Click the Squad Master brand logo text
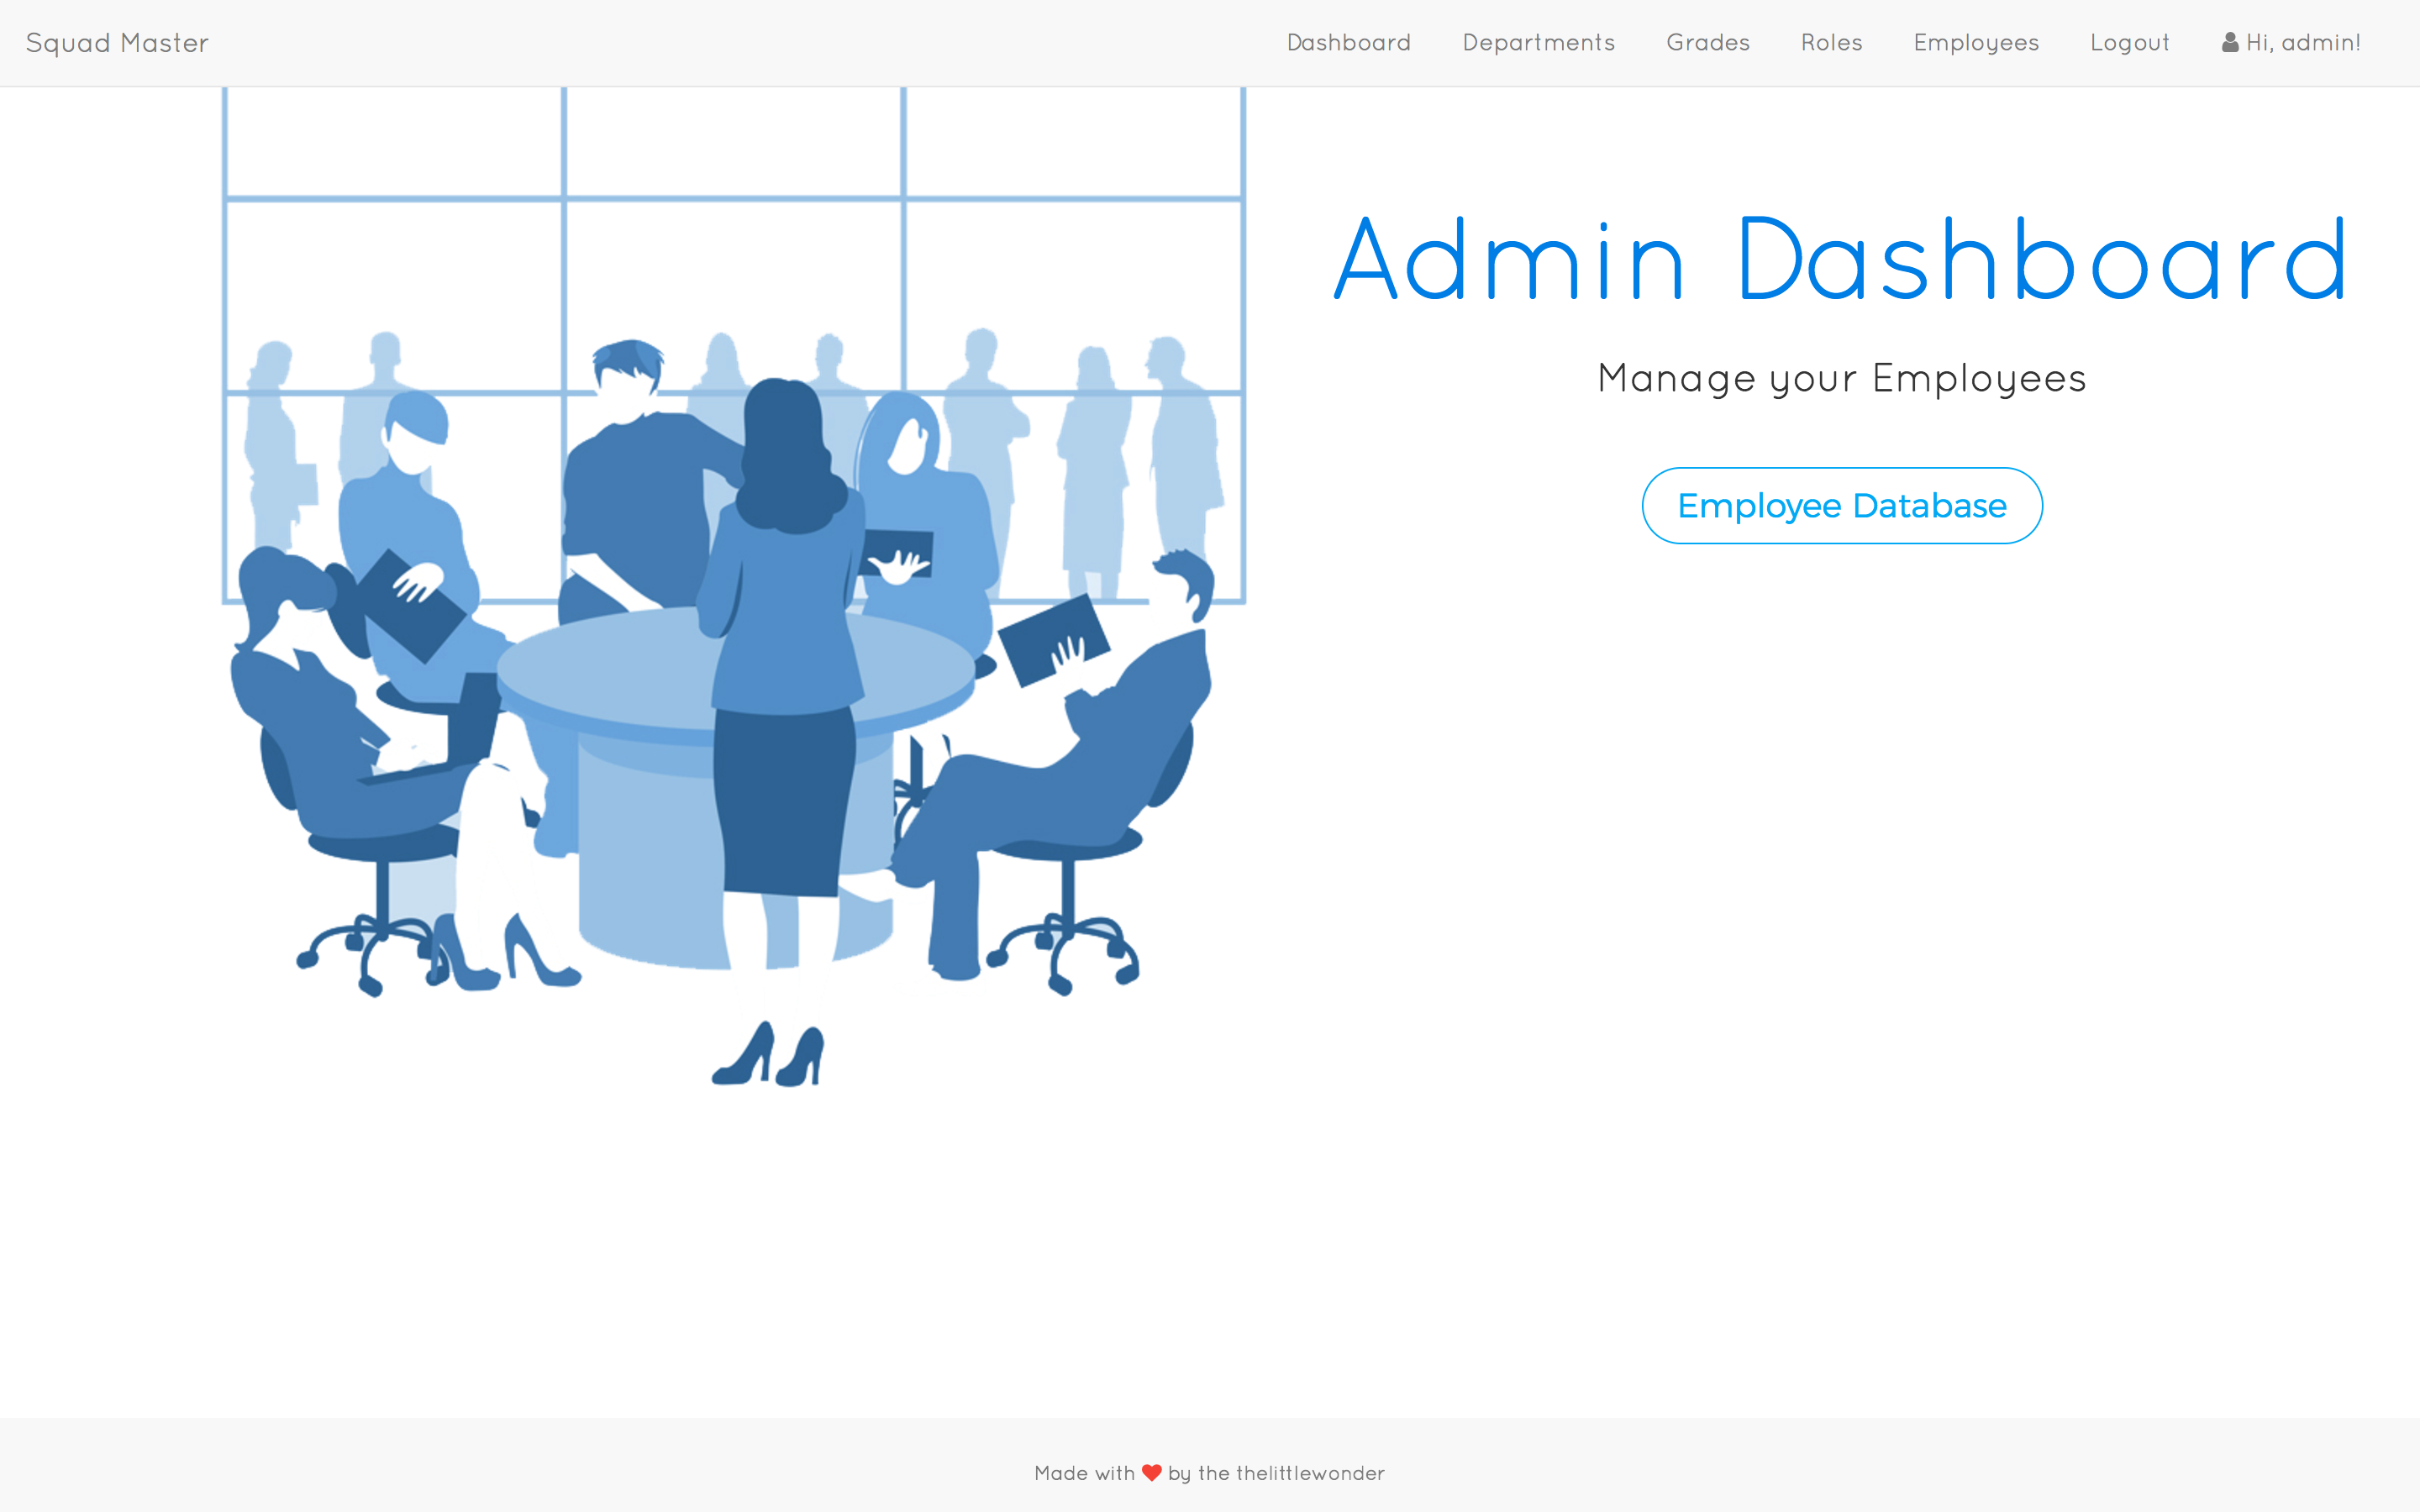The image size is (2420, 1512). click(x=117, y=43)
